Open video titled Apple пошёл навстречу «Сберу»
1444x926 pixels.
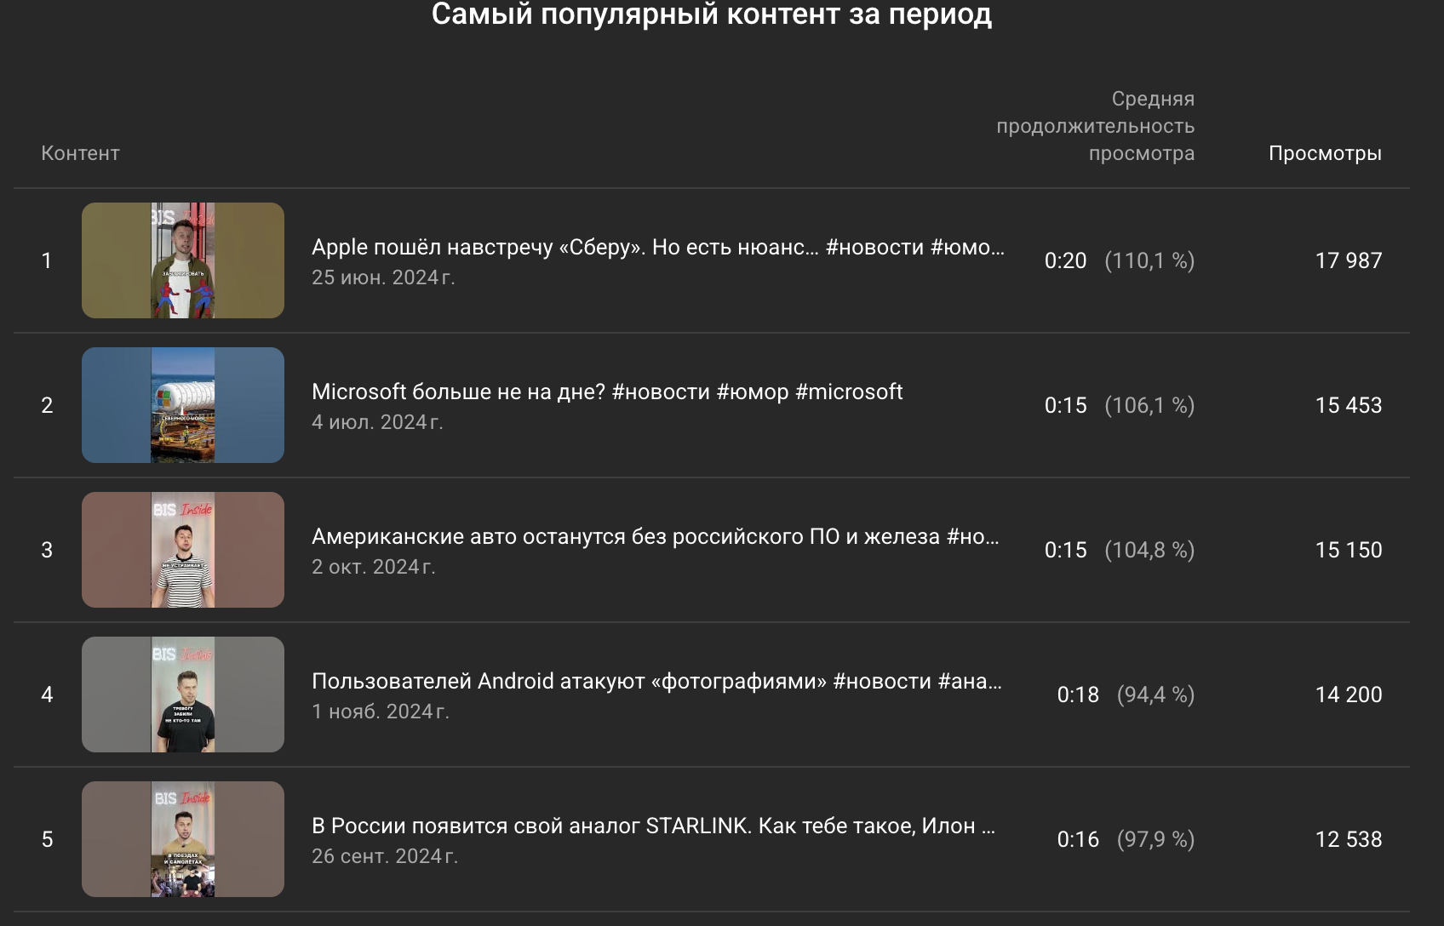coord(658,247)
